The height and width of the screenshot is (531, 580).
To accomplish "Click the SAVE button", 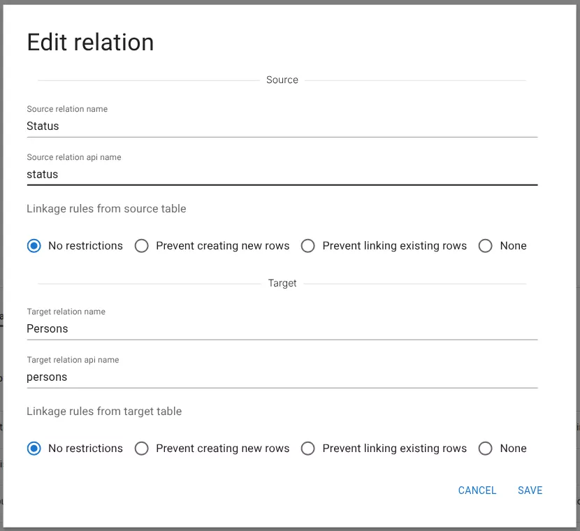I will point(530,490).
